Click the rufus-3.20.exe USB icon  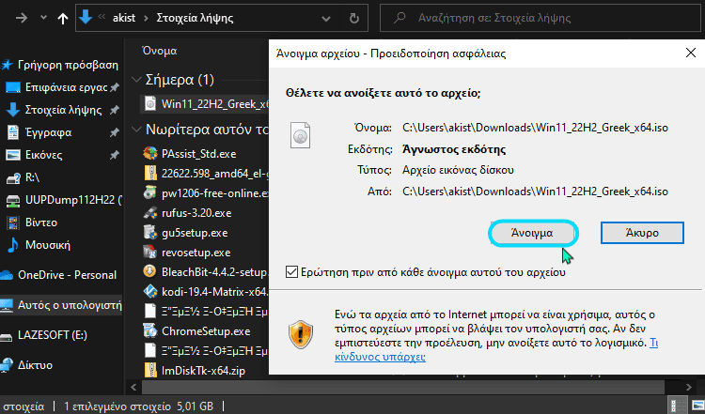tap(149, 213)
